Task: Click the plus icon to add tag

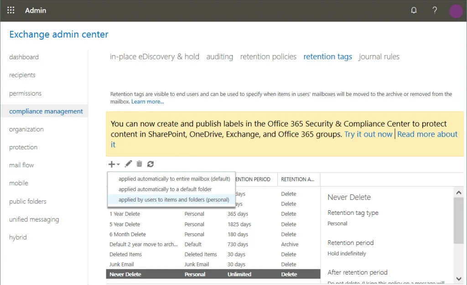Action: [x=111, y=164]
